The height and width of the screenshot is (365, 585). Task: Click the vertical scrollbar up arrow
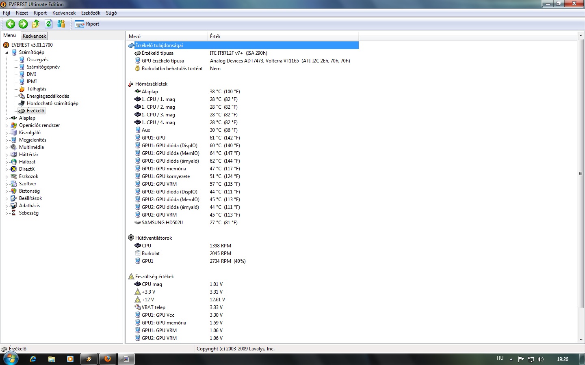point(581,36)
